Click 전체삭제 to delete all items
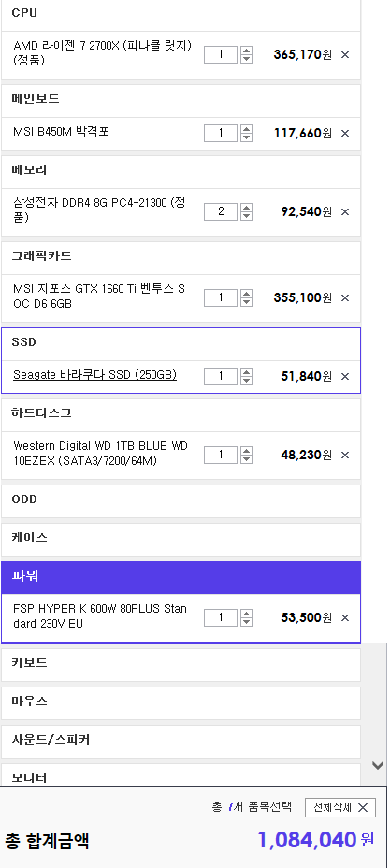This screenshot has width=390, height=868. tap(340, 807)
